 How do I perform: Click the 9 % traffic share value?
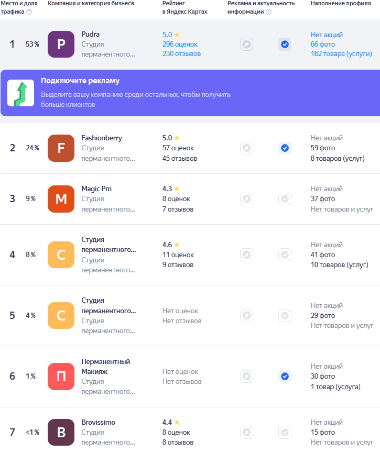click(30, 199)
